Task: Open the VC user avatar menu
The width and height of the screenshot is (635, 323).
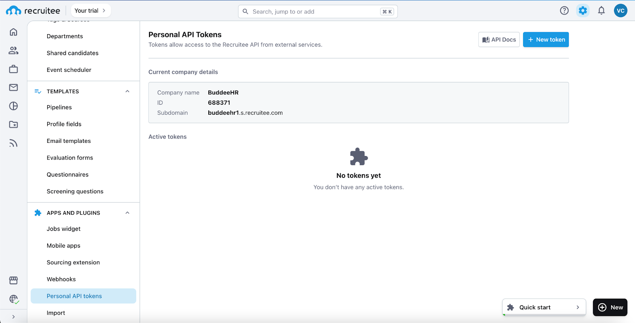Action: (620, 11)
